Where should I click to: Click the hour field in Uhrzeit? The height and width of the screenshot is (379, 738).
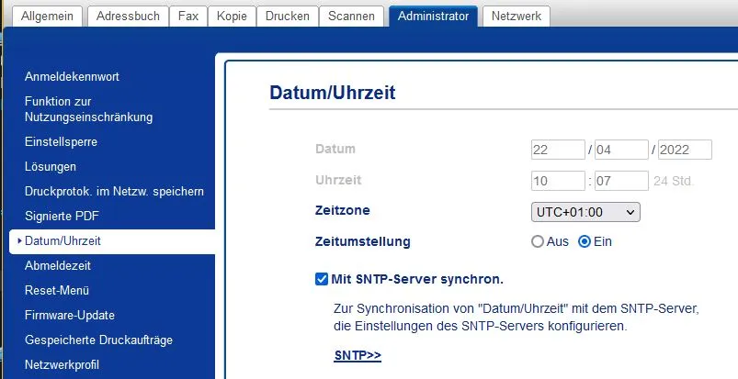(558, 181)
